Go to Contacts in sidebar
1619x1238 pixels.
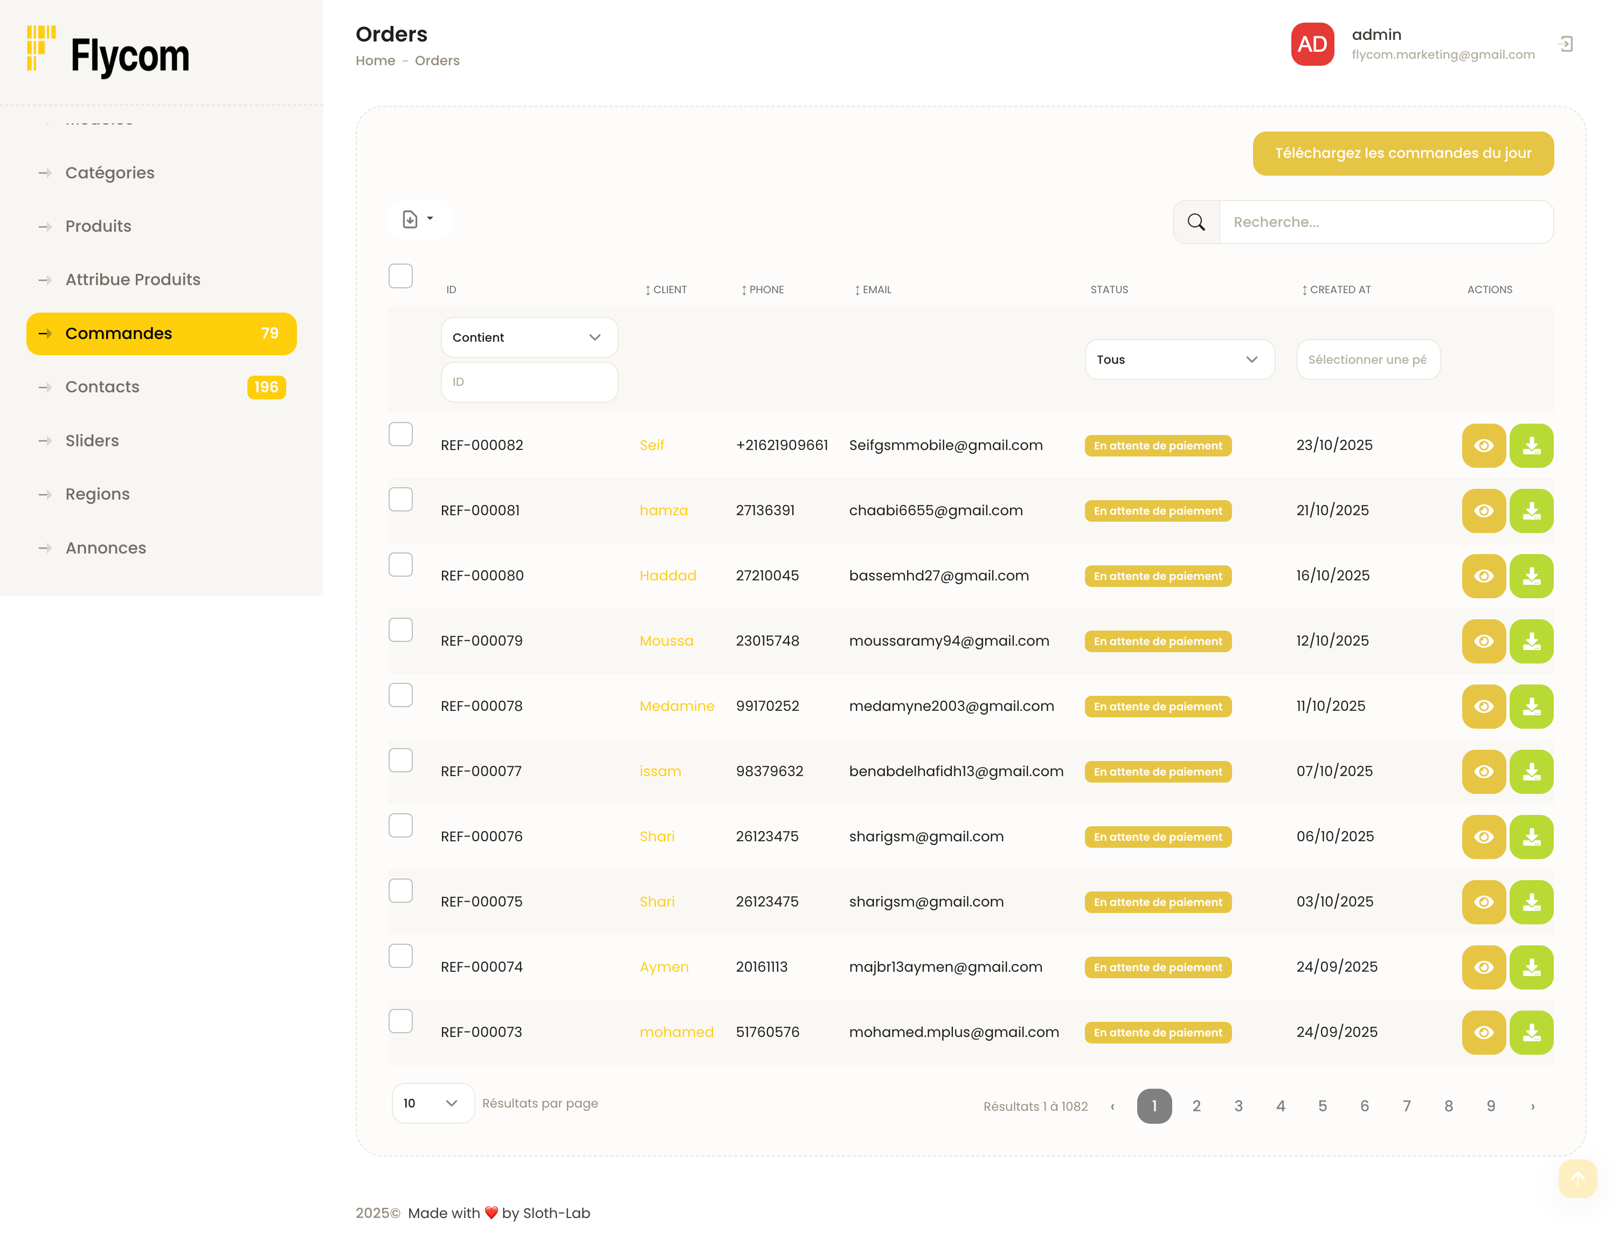pyautogui.click(x=161, y=387)
